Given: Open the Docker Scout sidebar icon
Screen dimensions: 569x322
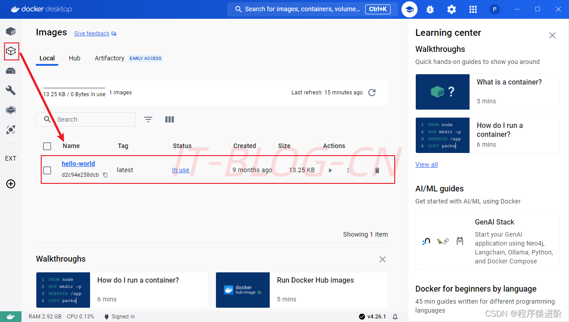Looking at the screenshot, I should [x=11, y=130].
